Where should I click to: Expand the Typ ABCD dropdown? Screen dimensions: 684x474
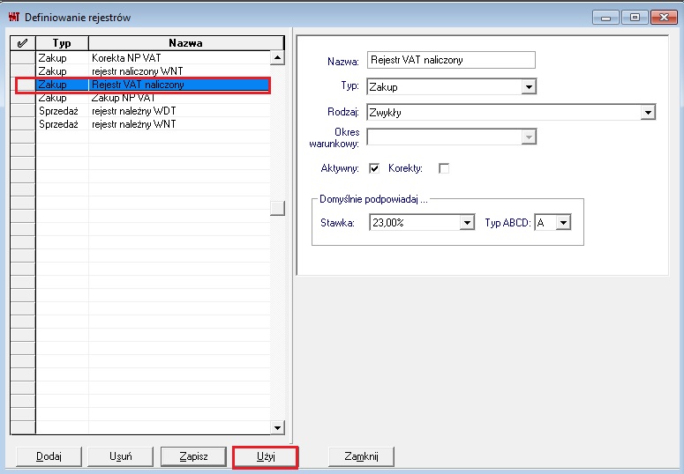[563, 223]
